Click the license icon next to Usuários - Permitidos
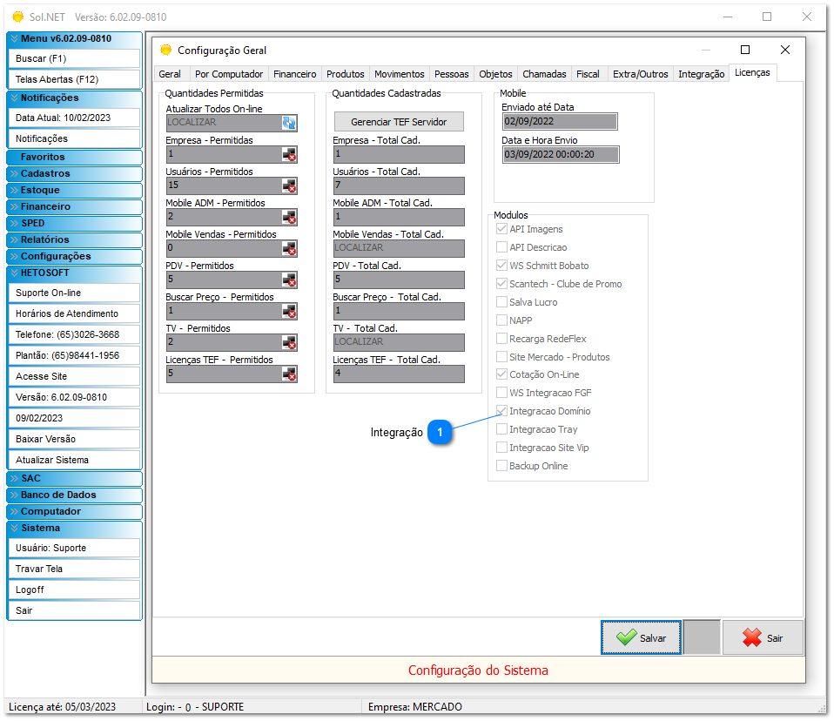The width and height of the screenshot is (834, 721). coord(290,185)
